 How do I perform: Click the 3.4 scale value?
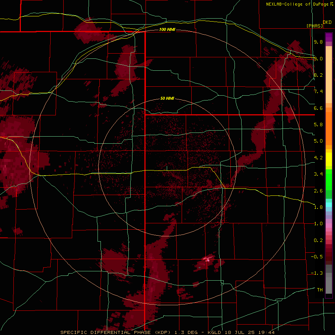(x=318, y=174)
